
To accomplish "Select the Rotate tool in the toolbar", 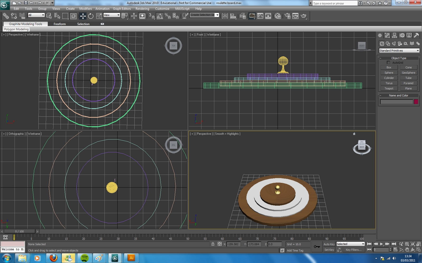I will click(91, 16).
